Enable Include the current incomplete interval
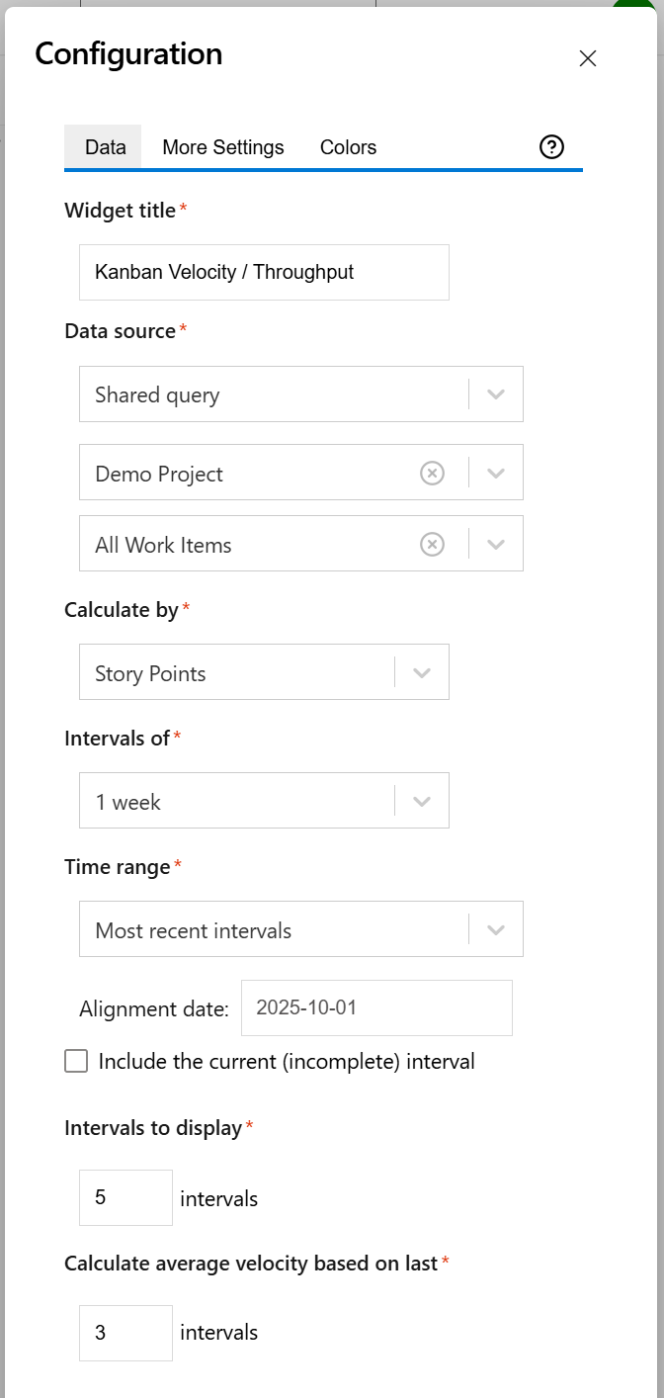664x1398 pixels. tap(76, 1062)
